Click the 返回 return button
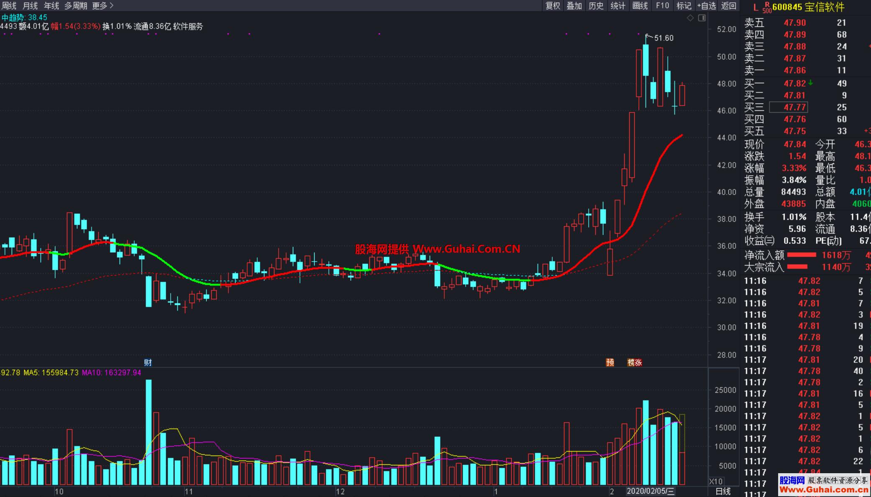 click(729, 5)
